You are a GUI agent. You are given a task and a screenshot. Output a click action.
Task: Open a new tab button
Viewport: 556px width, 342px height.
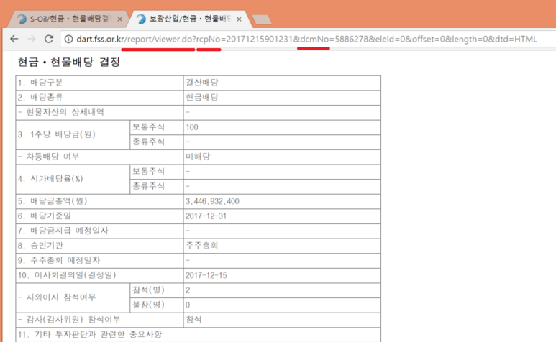(x=262, y=19)
